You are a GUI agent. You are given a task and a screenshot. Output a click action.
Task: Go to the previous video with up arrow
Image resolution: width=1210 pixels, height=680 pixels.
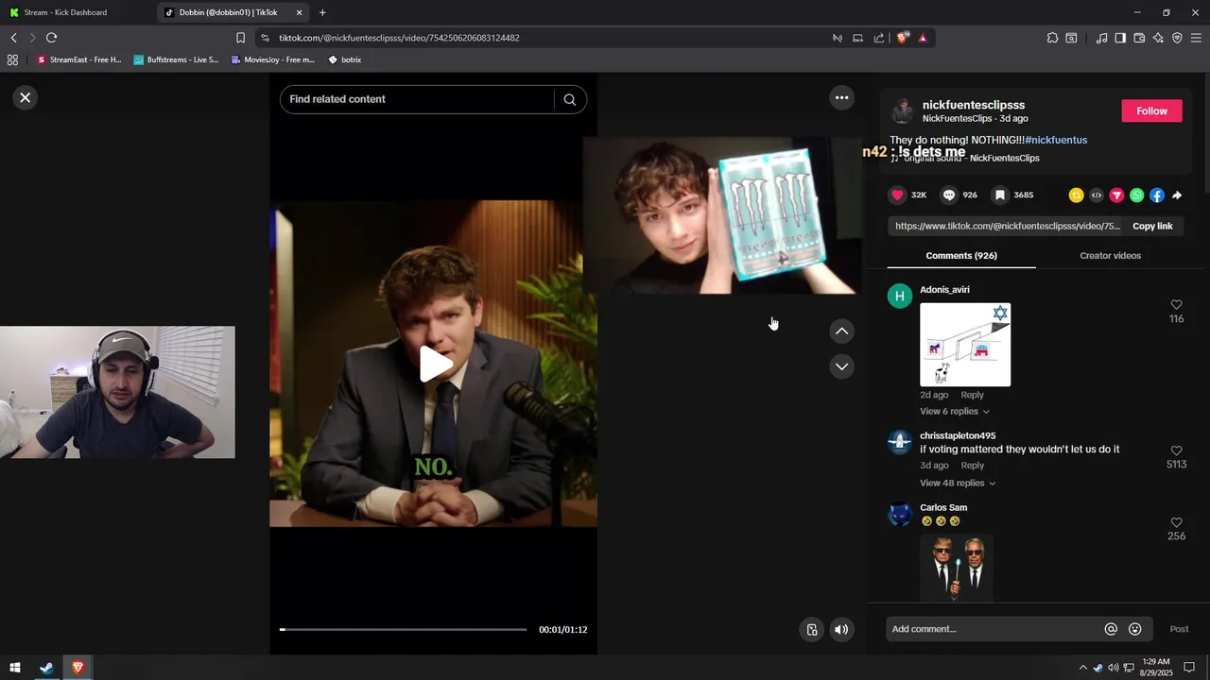(841, 331)
